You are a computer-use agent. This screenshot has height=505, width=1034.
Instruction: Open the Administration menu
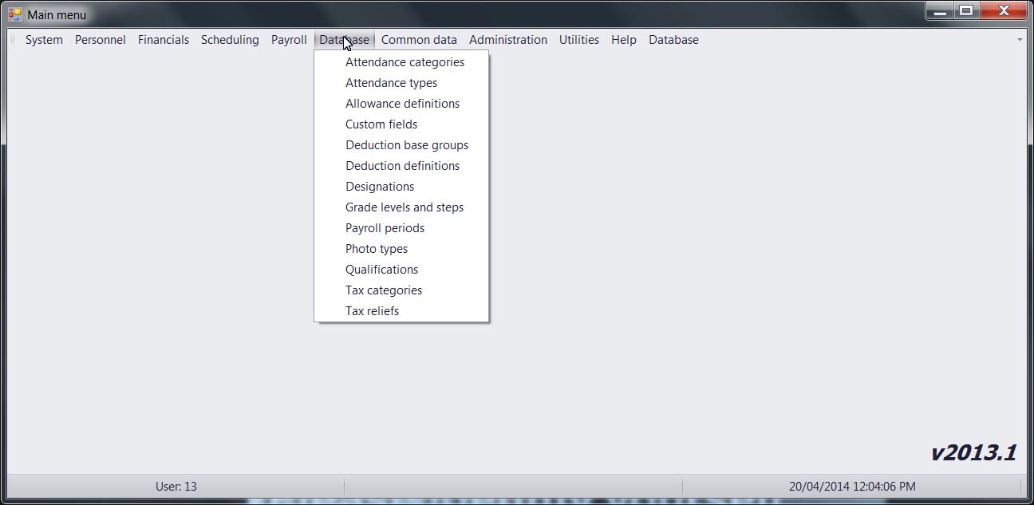click(x=508, y=40)
